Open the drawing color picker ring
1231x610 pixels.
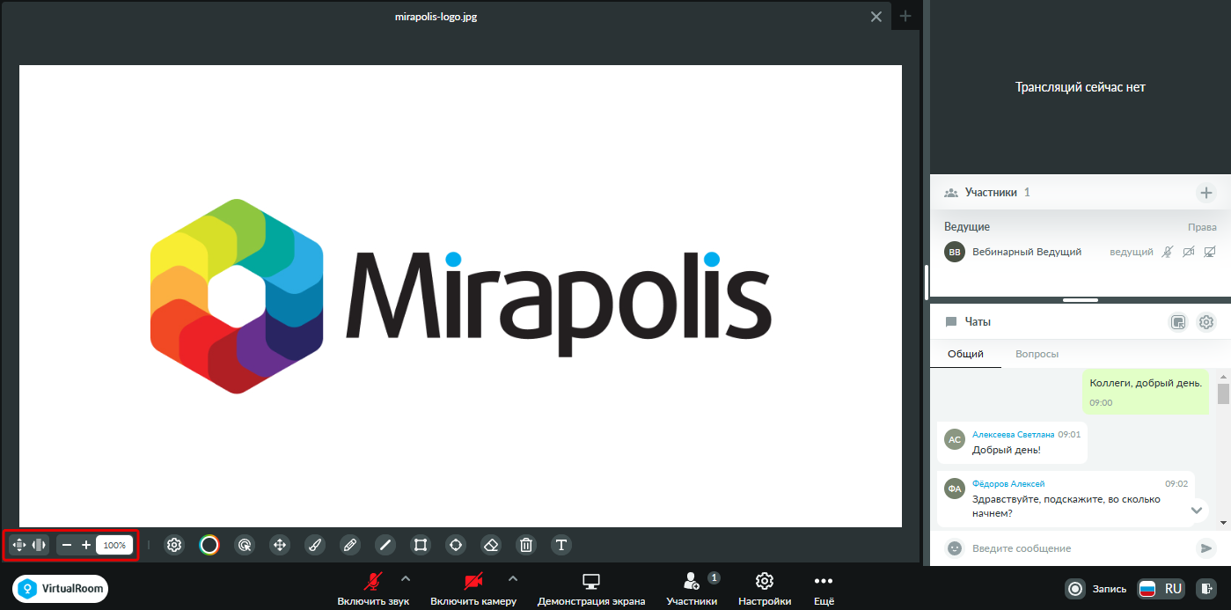[209, 545]
